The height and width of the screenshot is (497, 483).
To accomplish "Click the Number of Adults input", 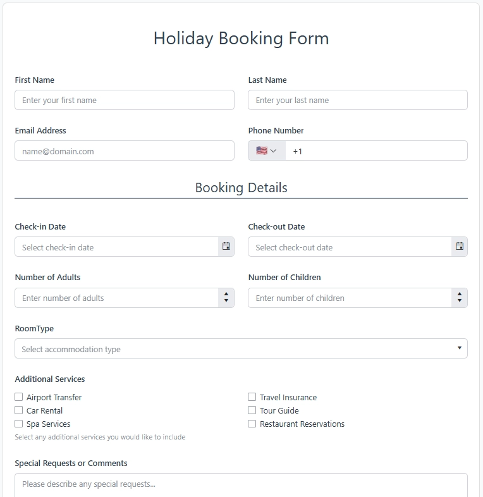I will [x=117, y=298].
